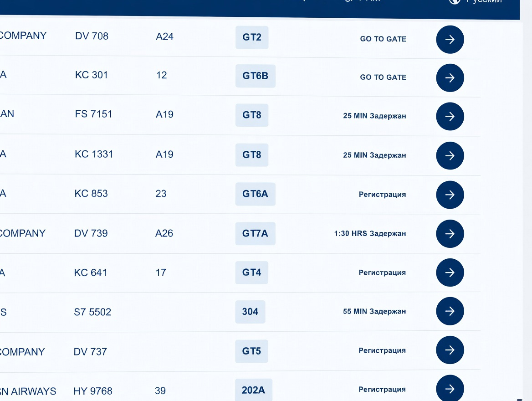Click the 1:30 HRS Задержан status
This screenshot has height=401, width=532.
pyautogui.click(x=370, y=234)
